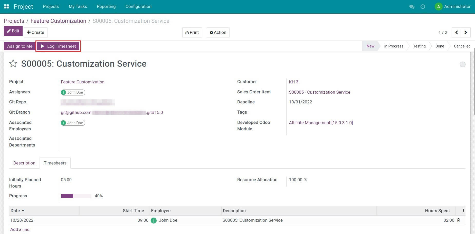Open timesheet column options via dots icon
475x234 pixels.
point(463,210)
